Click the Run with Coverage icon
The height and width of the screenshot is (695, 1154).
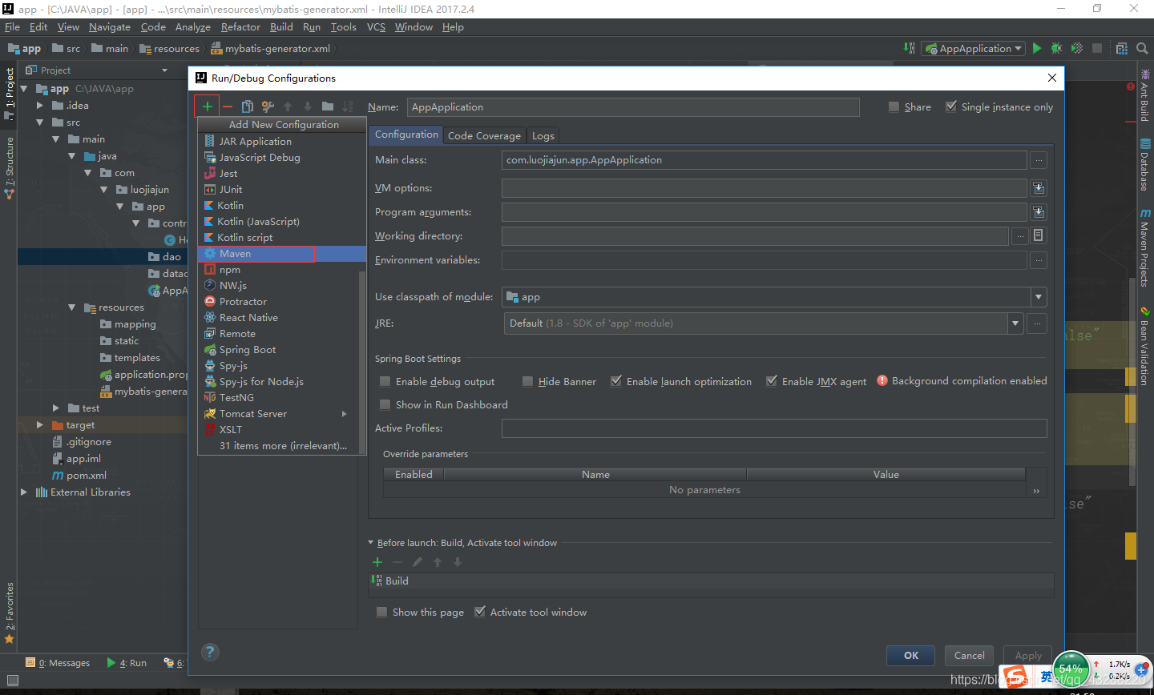pyautogui.click(x=1077, y=49)
